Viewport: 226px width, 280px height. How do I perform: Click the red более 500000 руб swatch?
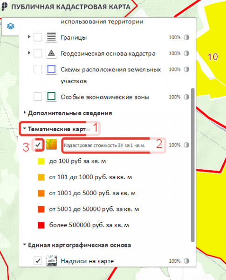pos(41,225)
